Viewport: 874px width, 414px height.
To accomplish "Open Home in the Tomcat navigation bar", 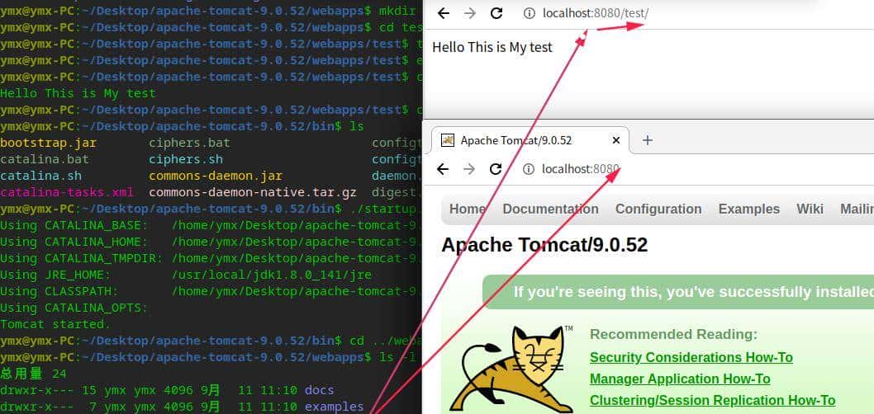I will (467, 209).
